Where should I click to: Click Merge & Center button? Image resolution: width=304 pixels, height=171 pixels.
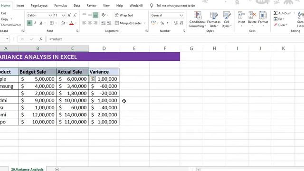(x=128, y=23)
